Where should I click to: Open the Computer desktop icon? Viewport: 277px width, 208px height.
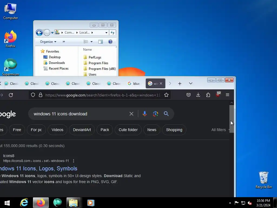click(11, 11)
